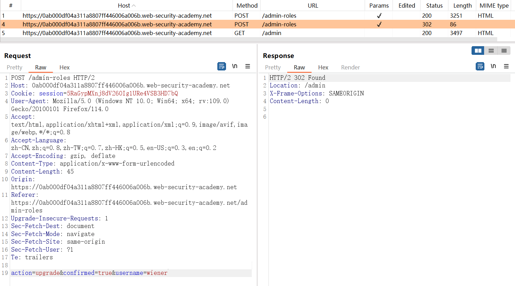Open the Render tab in Response
Viewport: 515px width, 286px height.
[350, 67]
